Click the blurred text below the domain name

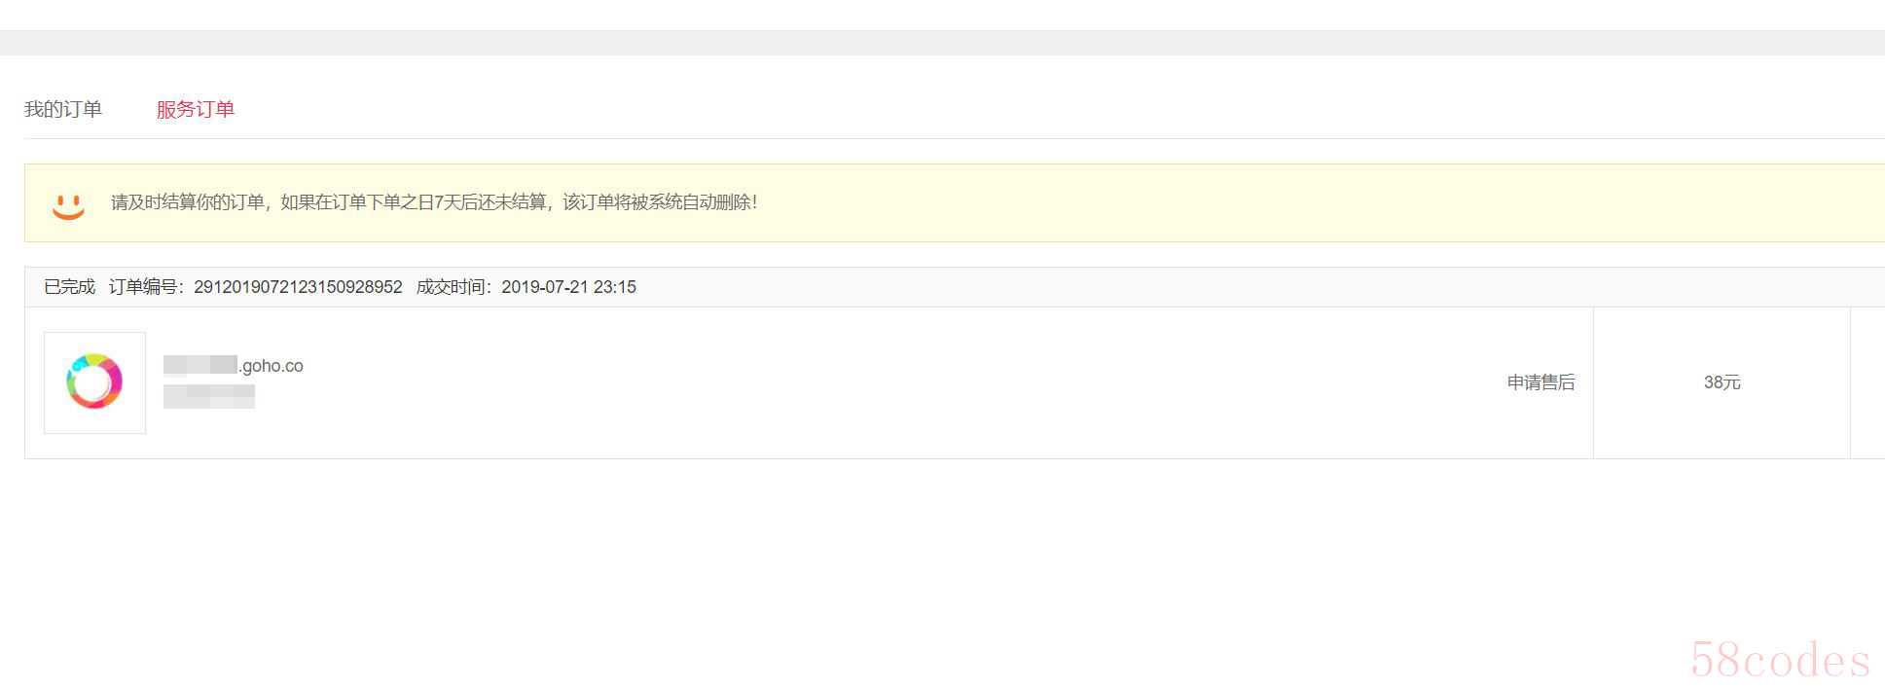click(x=209, y=396)
